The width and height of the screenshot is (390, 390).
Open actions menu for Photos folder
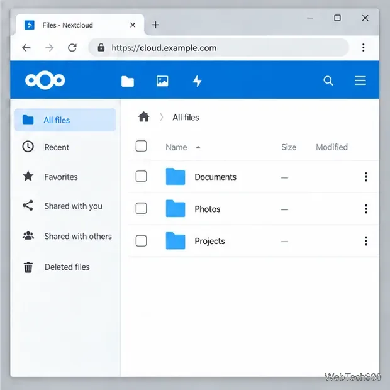pos(366,209)
